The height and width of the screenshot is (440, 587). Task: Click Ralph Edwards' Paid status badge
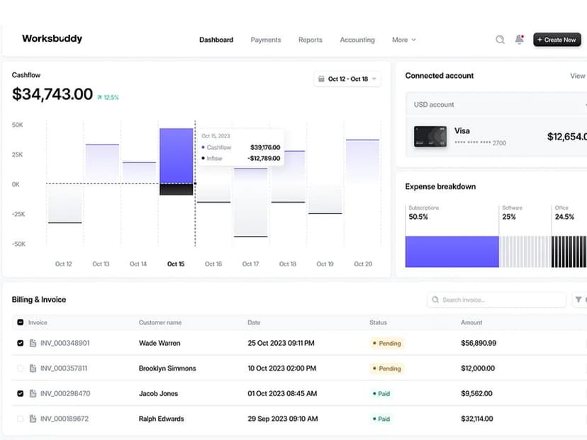(x=381, y=419)
